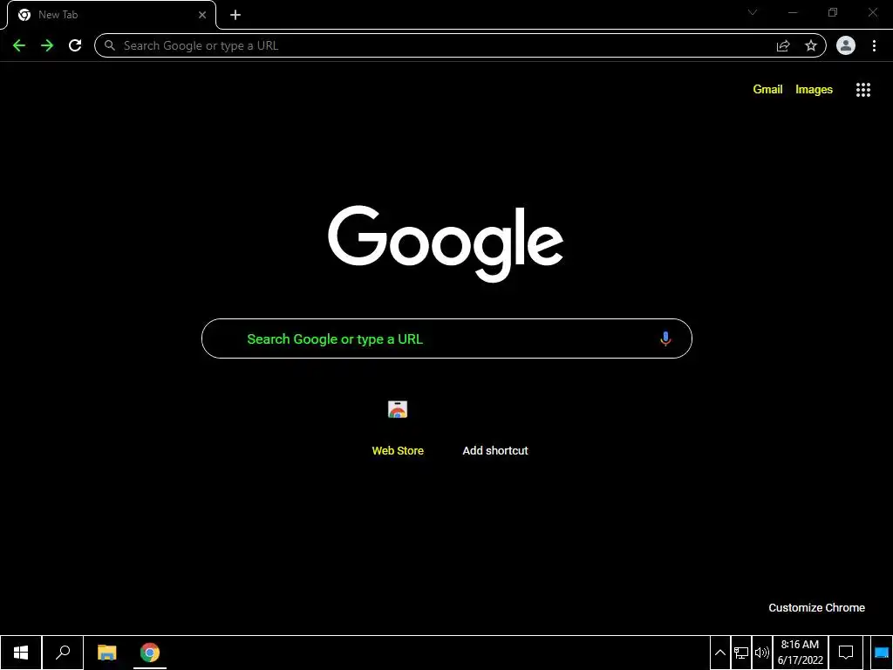Screen dimensions: 893x670
Task: Click the network tray icon
Action: (x=741, y=653)
